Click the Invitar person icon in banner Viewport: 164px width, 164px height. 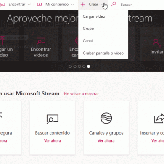pos(157,43)
